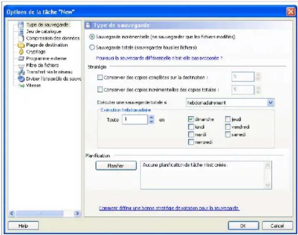Click down arrow of planification text scrollbar
The height and width of the screenshot is (235, 298).
[x=268, y=185]
